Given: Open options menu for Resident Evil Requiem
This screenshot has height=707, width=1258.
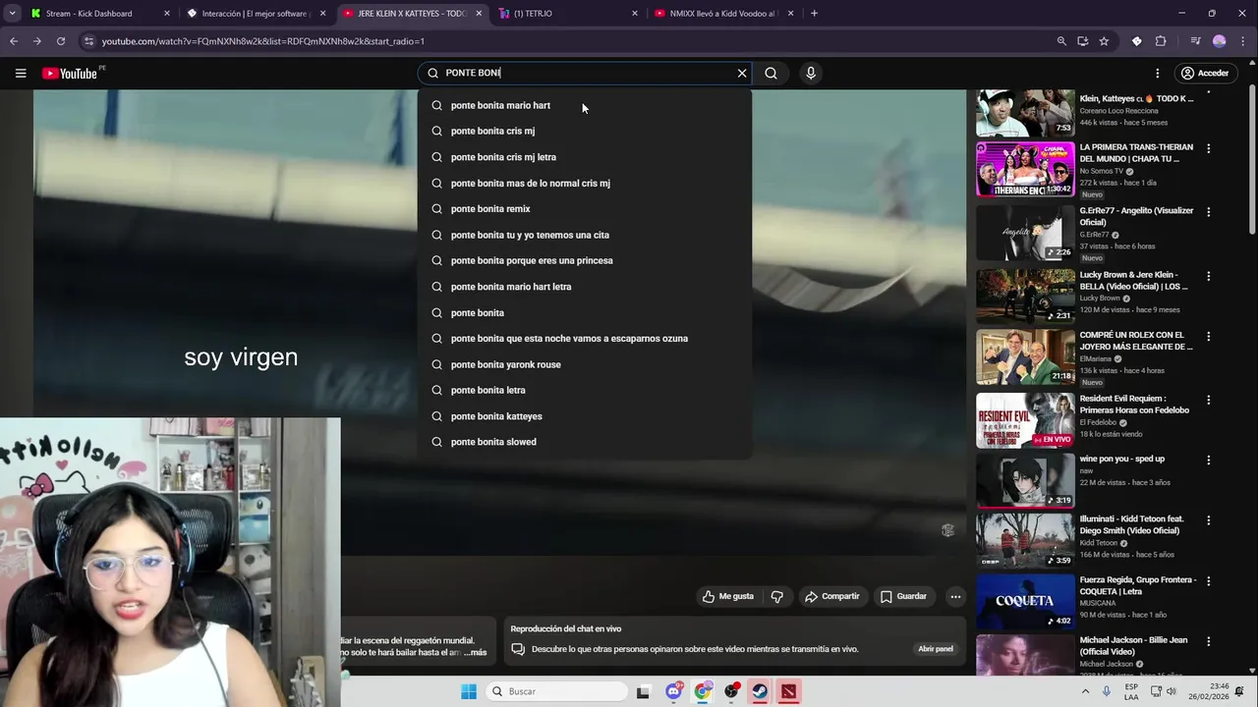Looking at the screenshot, I should (x=1209, y=400).
